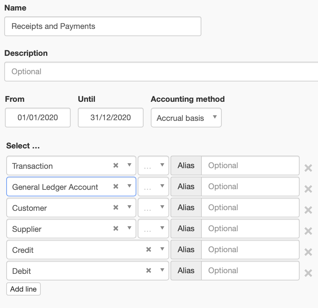This screenshot has width=318, height=308.
Task: Remove the General Ledger Account line
Action: click(308, 189)
